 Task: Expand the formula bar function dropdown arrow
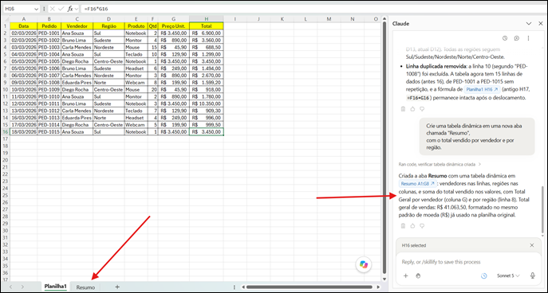click(x=77, y=9)
